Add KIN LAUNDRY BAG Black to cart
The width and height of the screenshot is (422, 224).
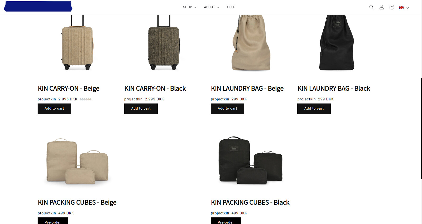point(314,109)
